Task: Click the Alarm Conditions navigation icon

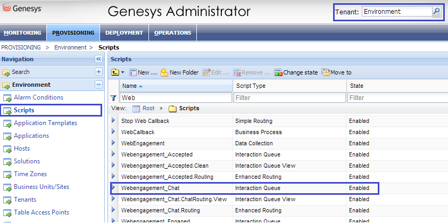Action: click(x=7, y=98)
